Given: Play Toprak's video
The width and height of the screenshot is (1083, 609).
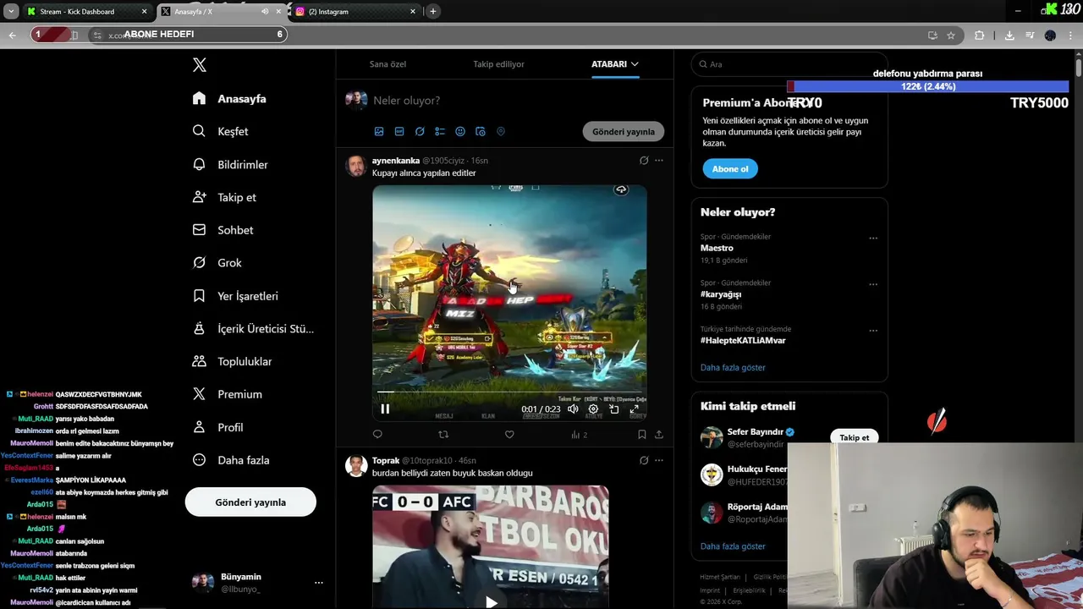Looking at the screenshot, I should point(491,601).
